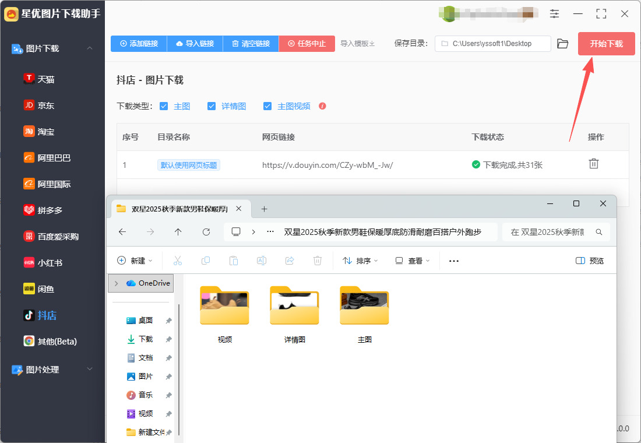Open the save directory folder browse icon

click(562, 44)
